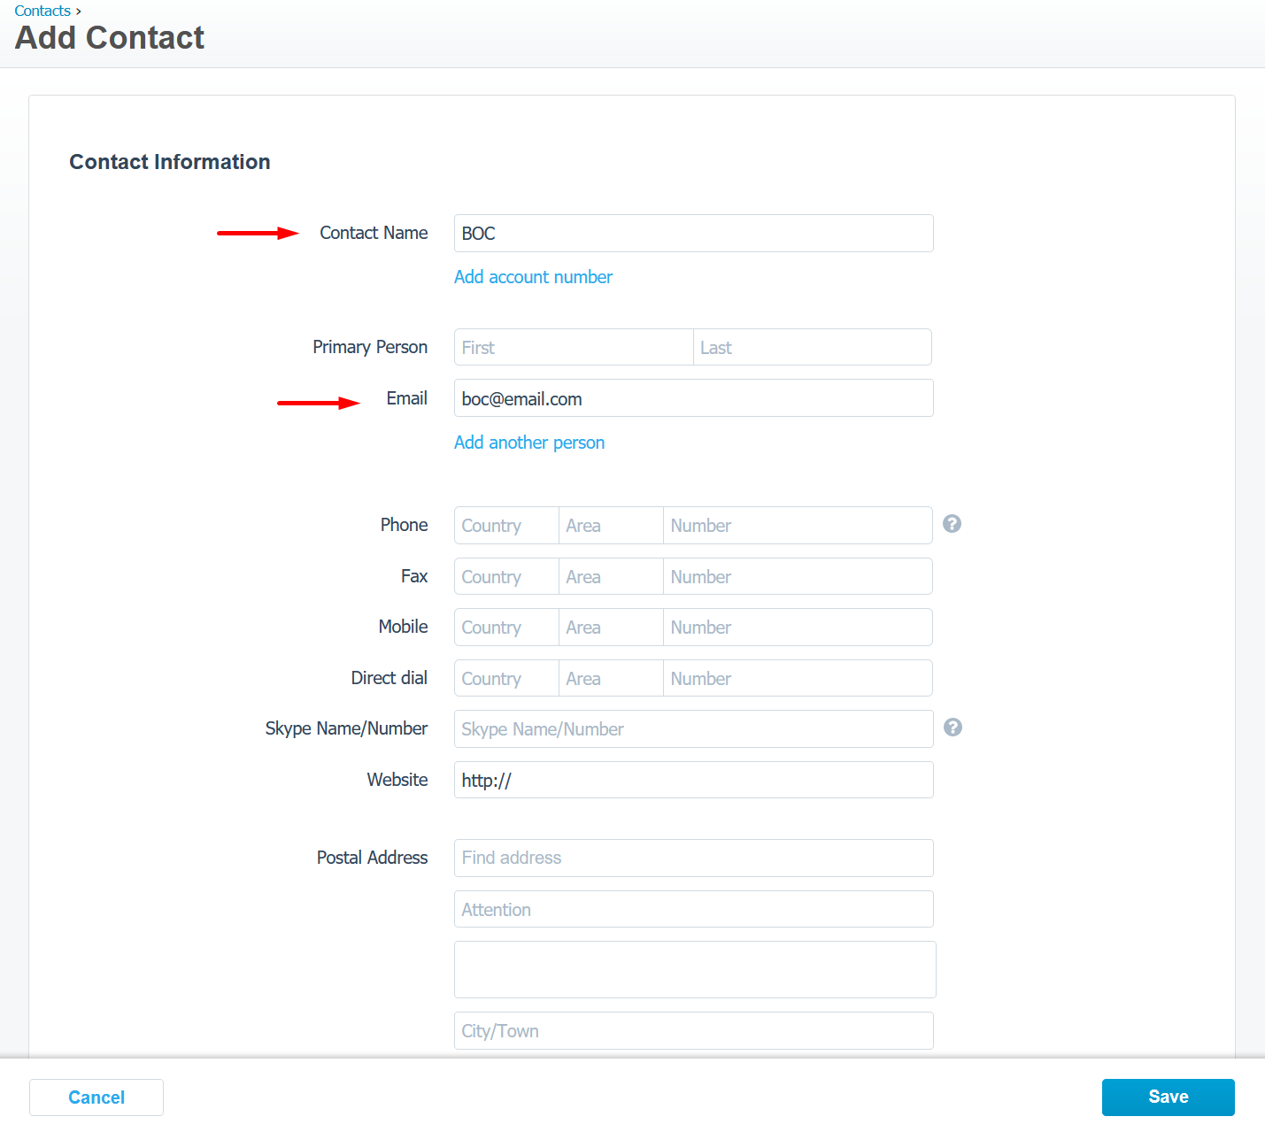Click Add another person link
1265x1132 pixels.
coord(529,443)
